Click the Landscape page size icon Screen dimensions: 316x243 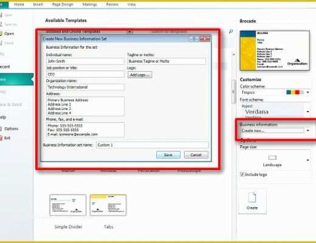coord(272,157)
